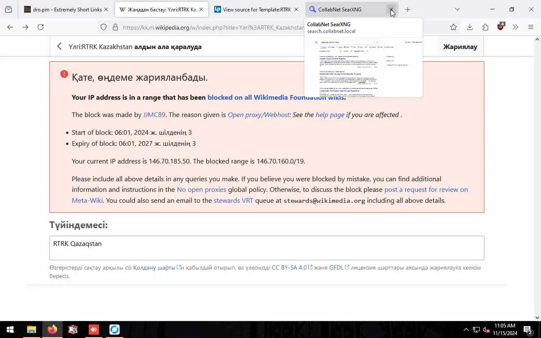Close the CollabNet SearXNG tab
Screen dimensions: 541x338
(391, 9)
